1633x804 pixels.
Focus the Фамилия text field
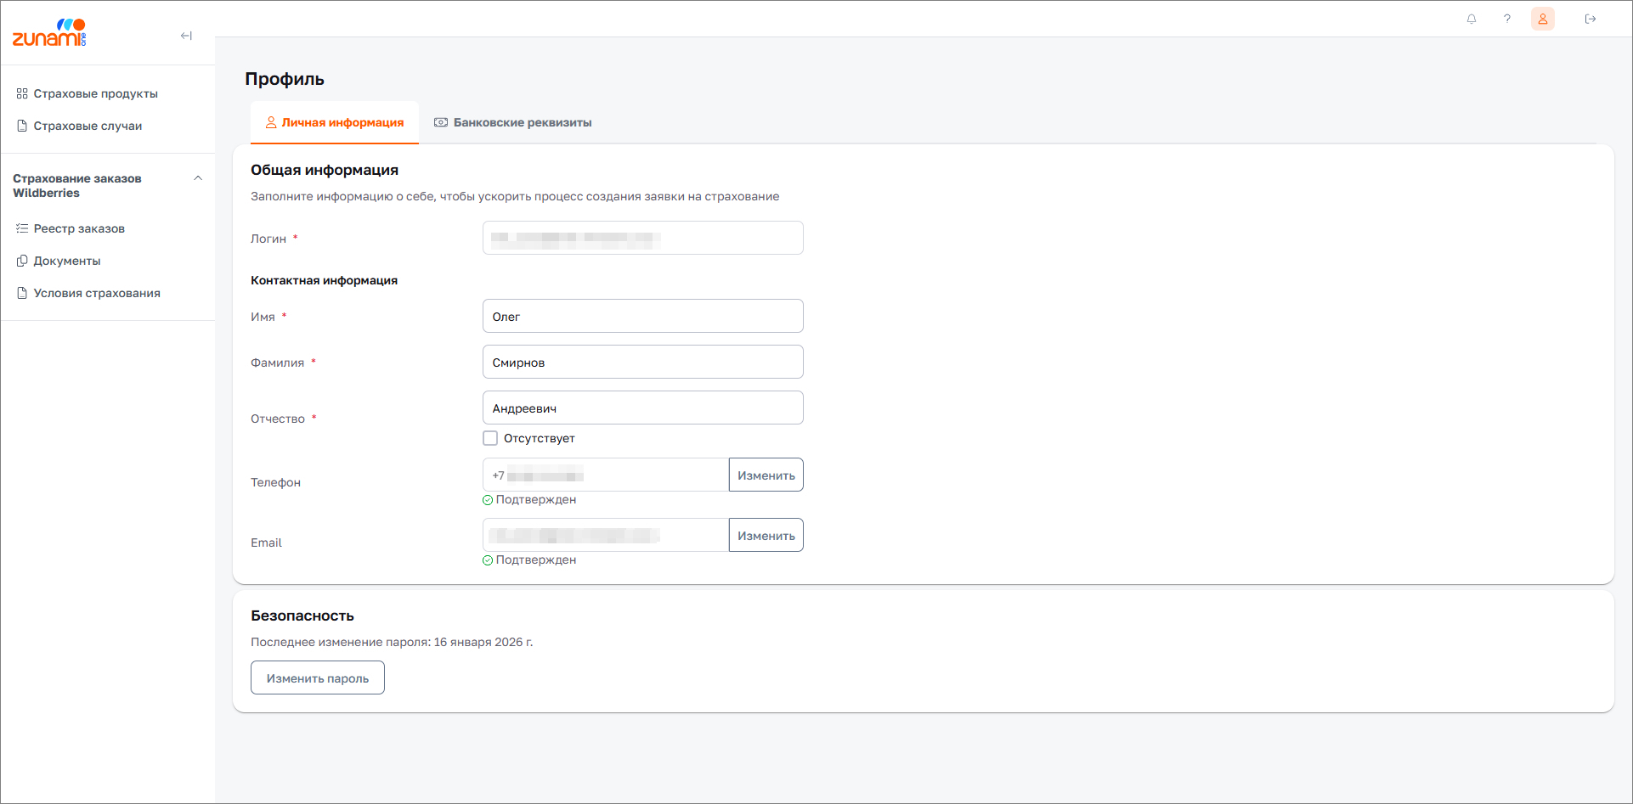coord(642,362)
